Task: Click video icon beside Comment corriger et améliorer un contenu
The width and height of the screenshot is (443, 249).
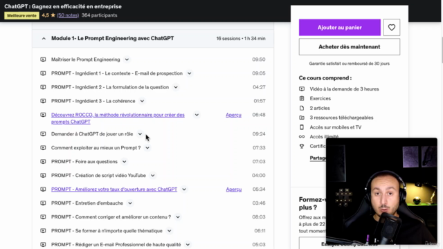Action: tap(43, 216)
